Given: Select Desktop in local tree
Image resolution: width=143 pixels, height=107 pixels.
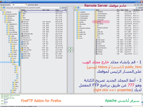Looking at the screenshot, I should point(12,28).
